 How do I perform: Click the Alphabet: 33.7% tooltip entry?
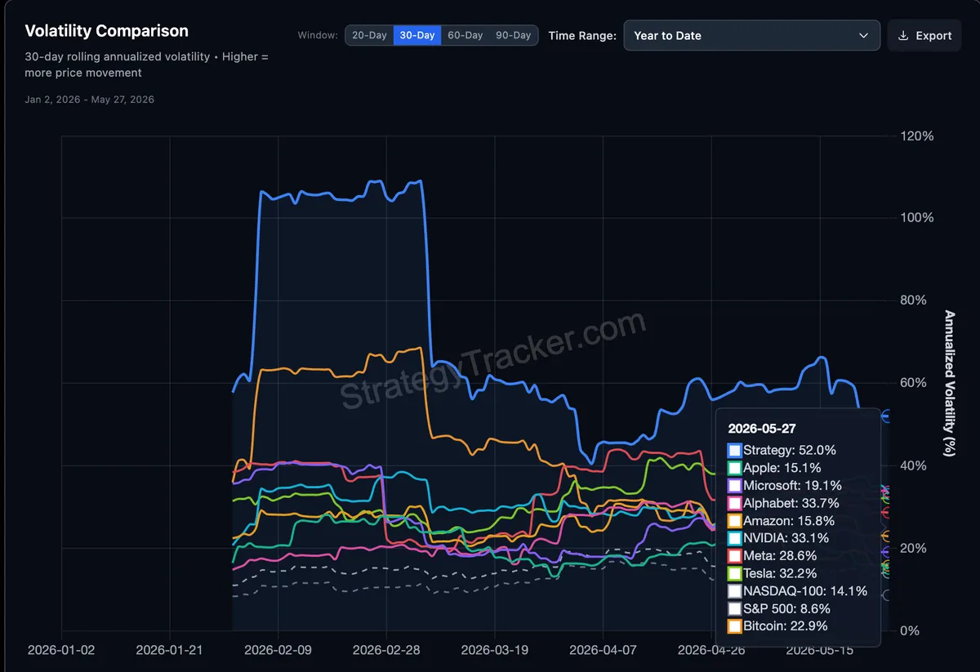[783, 503]
